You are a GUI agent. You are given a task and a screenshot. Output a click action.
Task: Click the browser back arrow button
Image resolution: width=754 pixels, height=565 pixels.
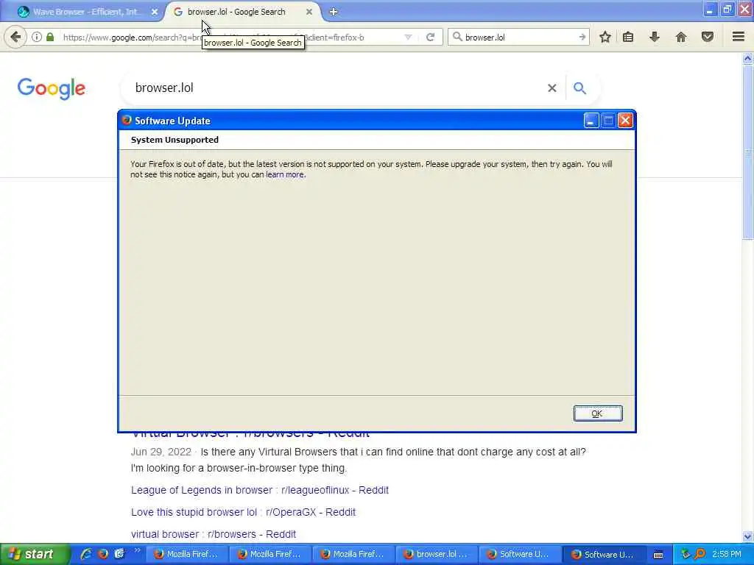pos(15,37)
